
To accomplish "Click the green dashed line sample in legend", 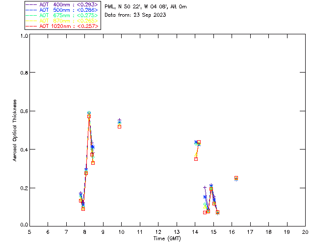I will click(31, 15).
